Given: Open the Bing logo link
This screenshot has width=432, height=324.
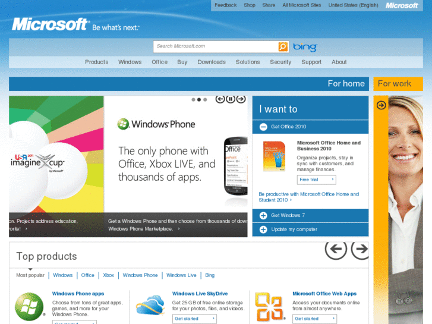Looking at the screenshot, I should click(x=305, y=47).
